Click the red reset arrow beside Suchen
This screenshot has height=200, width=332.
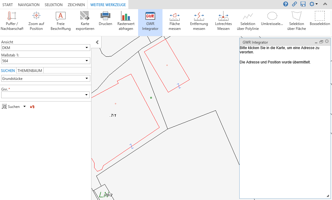pyautogui.click(x=32, y=107)
